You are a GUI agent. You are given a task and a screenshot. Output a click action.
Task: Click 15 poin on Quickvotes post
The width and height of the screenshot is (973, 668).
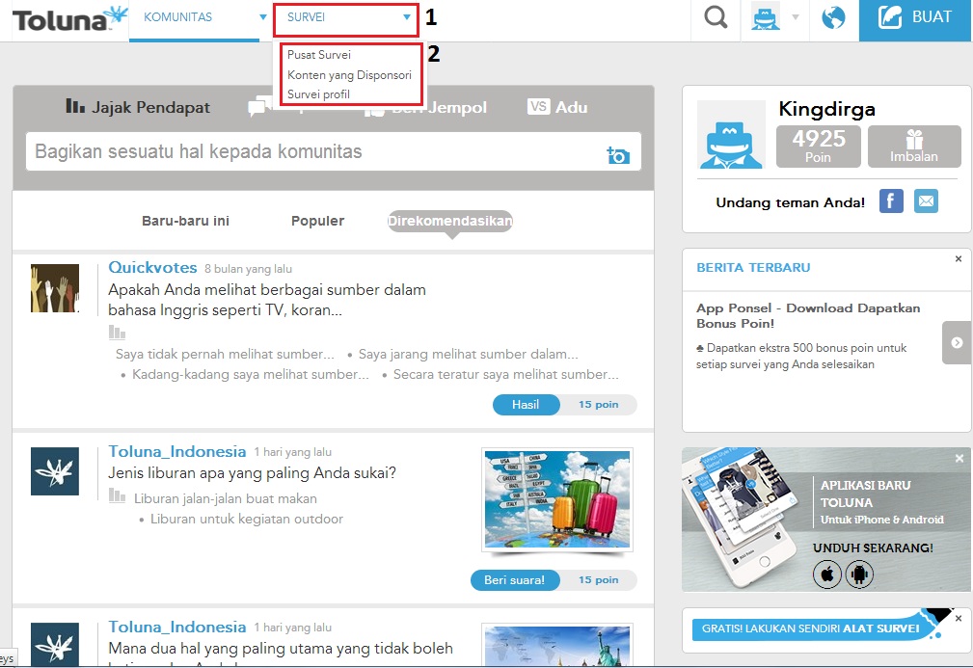(x=598, y=405)
